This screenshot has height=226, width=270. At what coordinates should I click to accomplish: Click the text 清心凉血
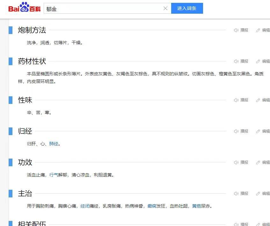(x=80, y=175)
